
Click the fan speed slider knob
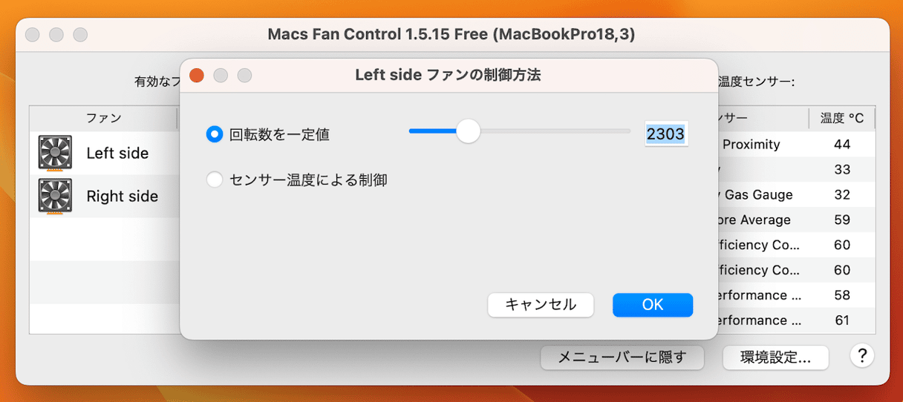point(468,131)
